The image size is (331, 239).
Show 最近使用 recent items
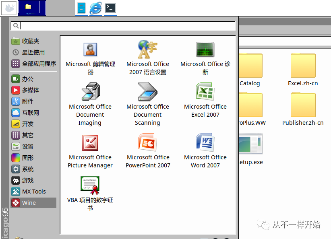click(33, 52)
